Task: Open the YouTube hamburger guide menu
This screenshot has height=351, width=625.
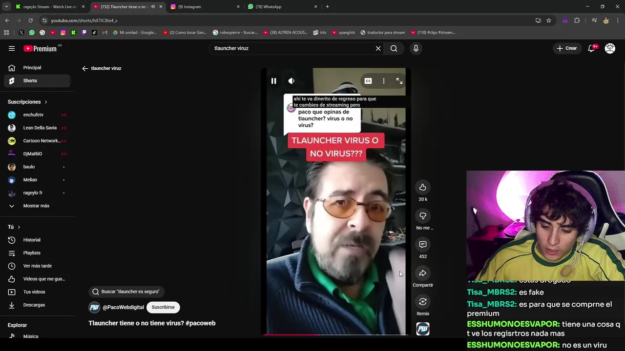Action: coord(12,48)
